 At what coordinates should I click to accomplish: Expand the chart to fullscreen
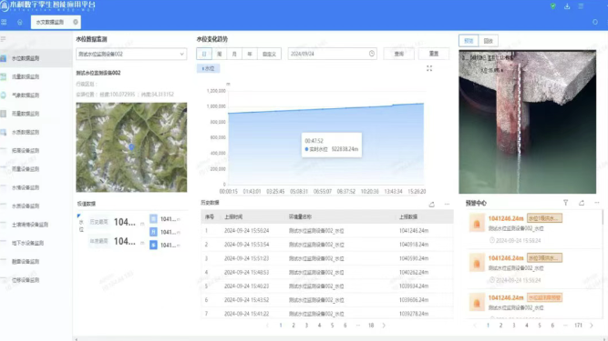pyautogui.click(x=429, y=68)
